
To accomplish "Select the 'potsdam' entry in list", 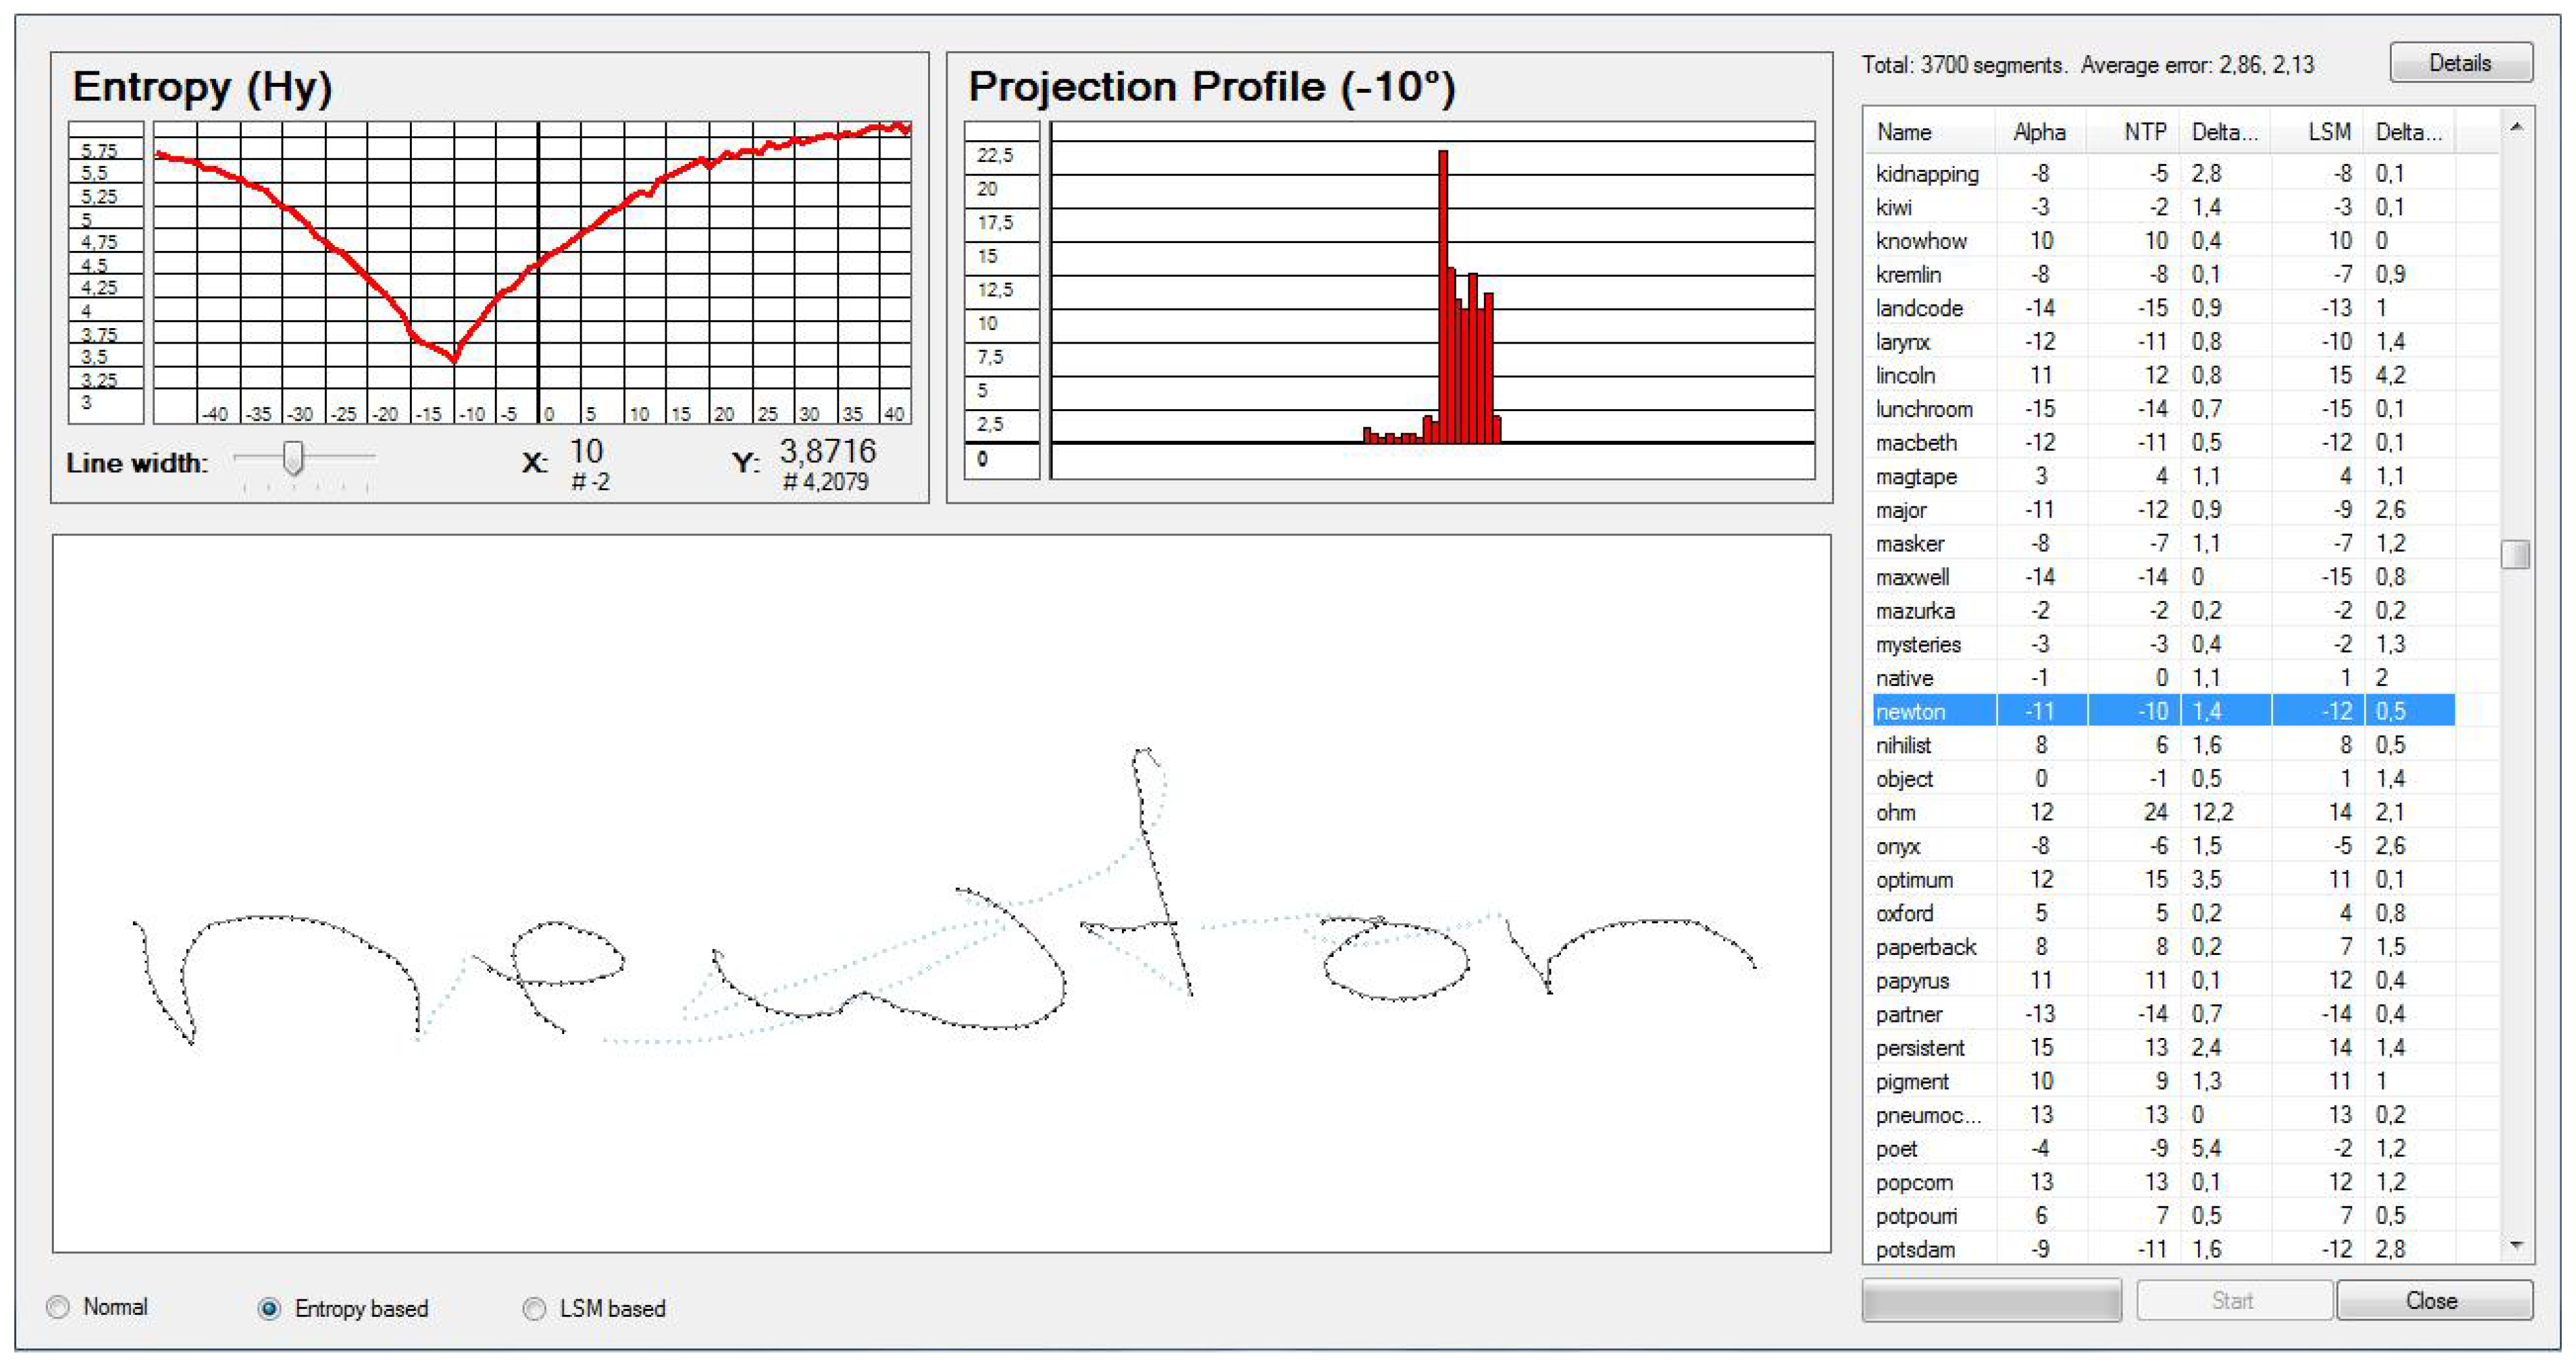I will click(x=1914, y=1249).
